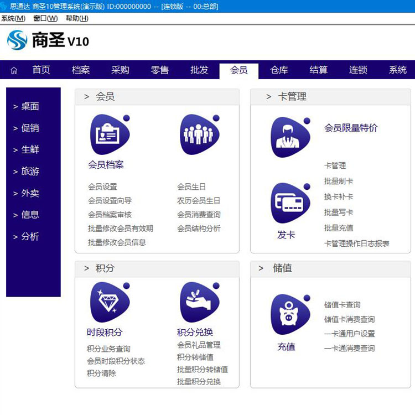The image size is (415, 415).
Task: Open 会员消费查询
Action: 199,214
